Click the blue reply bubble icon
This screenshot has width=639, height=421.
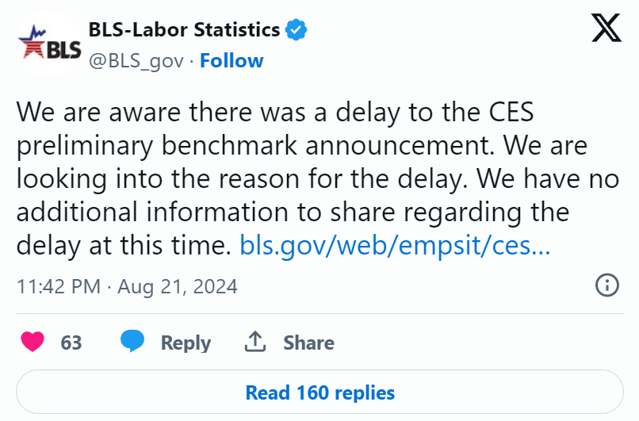click(x=132, y=341)
